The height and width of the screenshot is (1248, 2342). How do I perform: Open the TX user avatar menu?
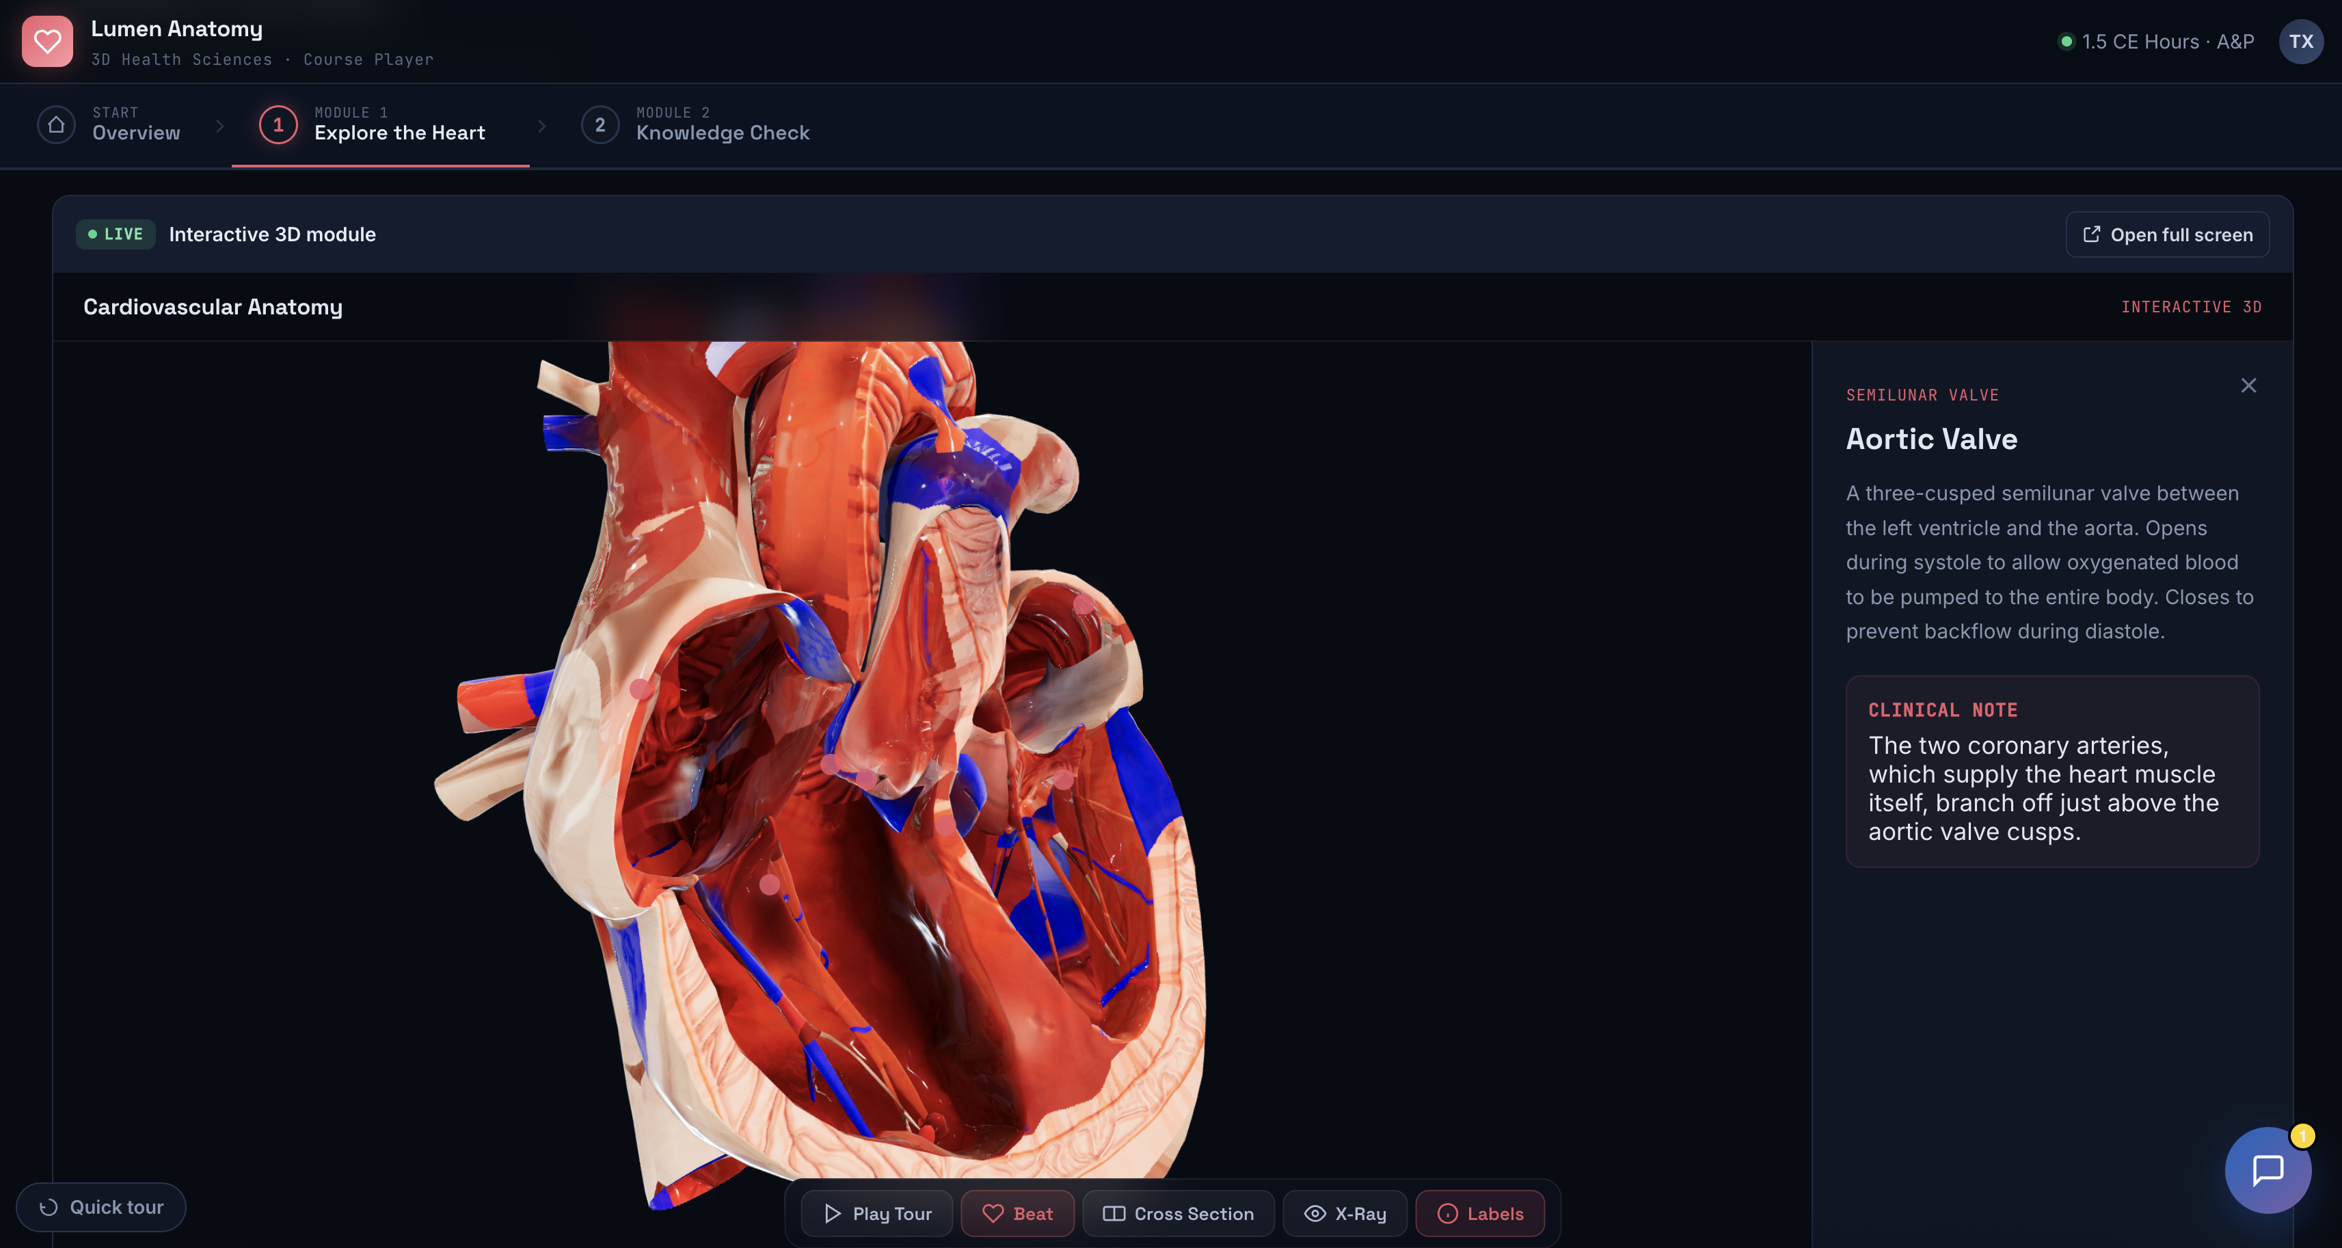[x=2300, y=42]
